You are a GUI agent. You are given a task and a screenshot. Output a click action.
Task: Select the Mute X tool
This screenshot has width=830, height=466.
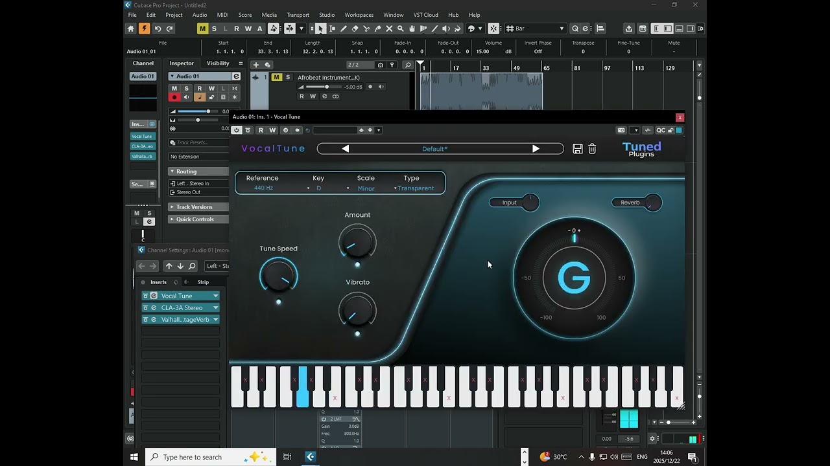(x=389, y=28)
